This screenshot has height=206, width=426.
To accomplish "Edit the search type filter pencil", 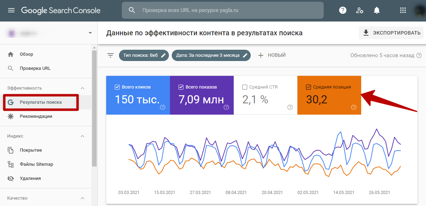I will coord(163,55).
